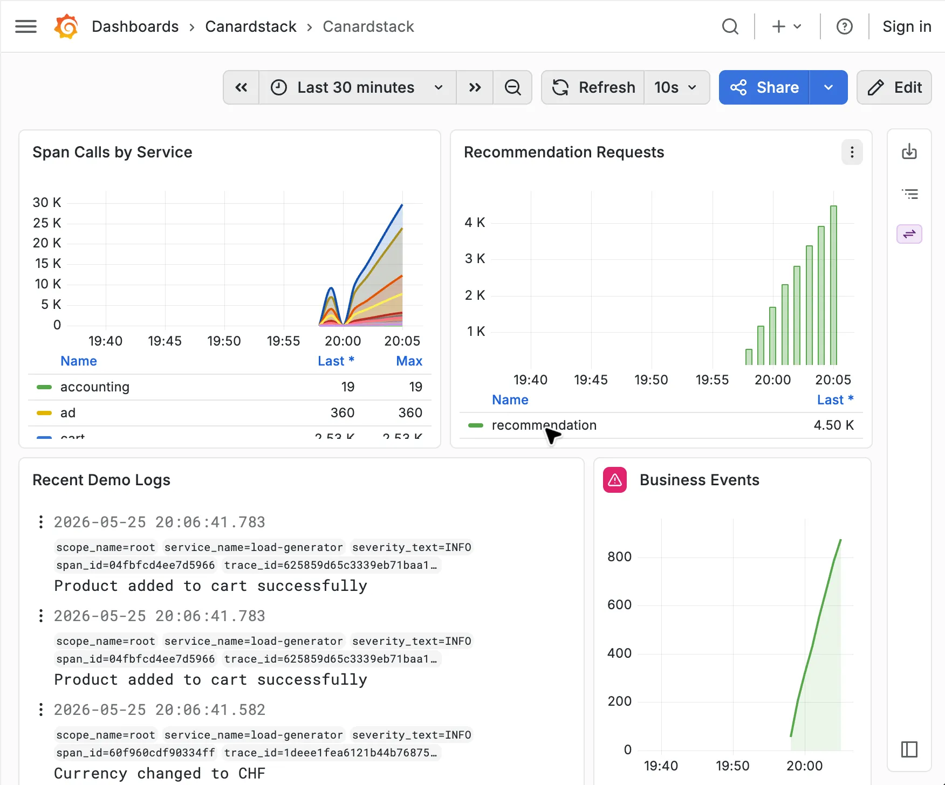Open Recommendation Requests panel menu
The image size is (945, 785).
(852, 152)
